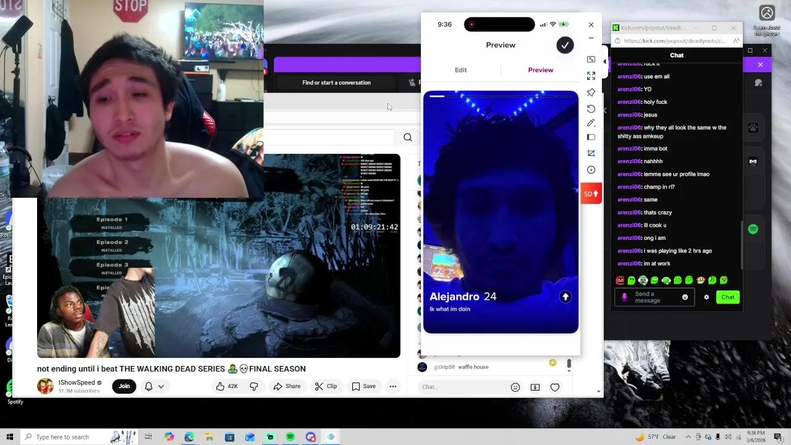Close the phone mirror window
This screenshot has width=791, height=445.
[x=591, y=25]
